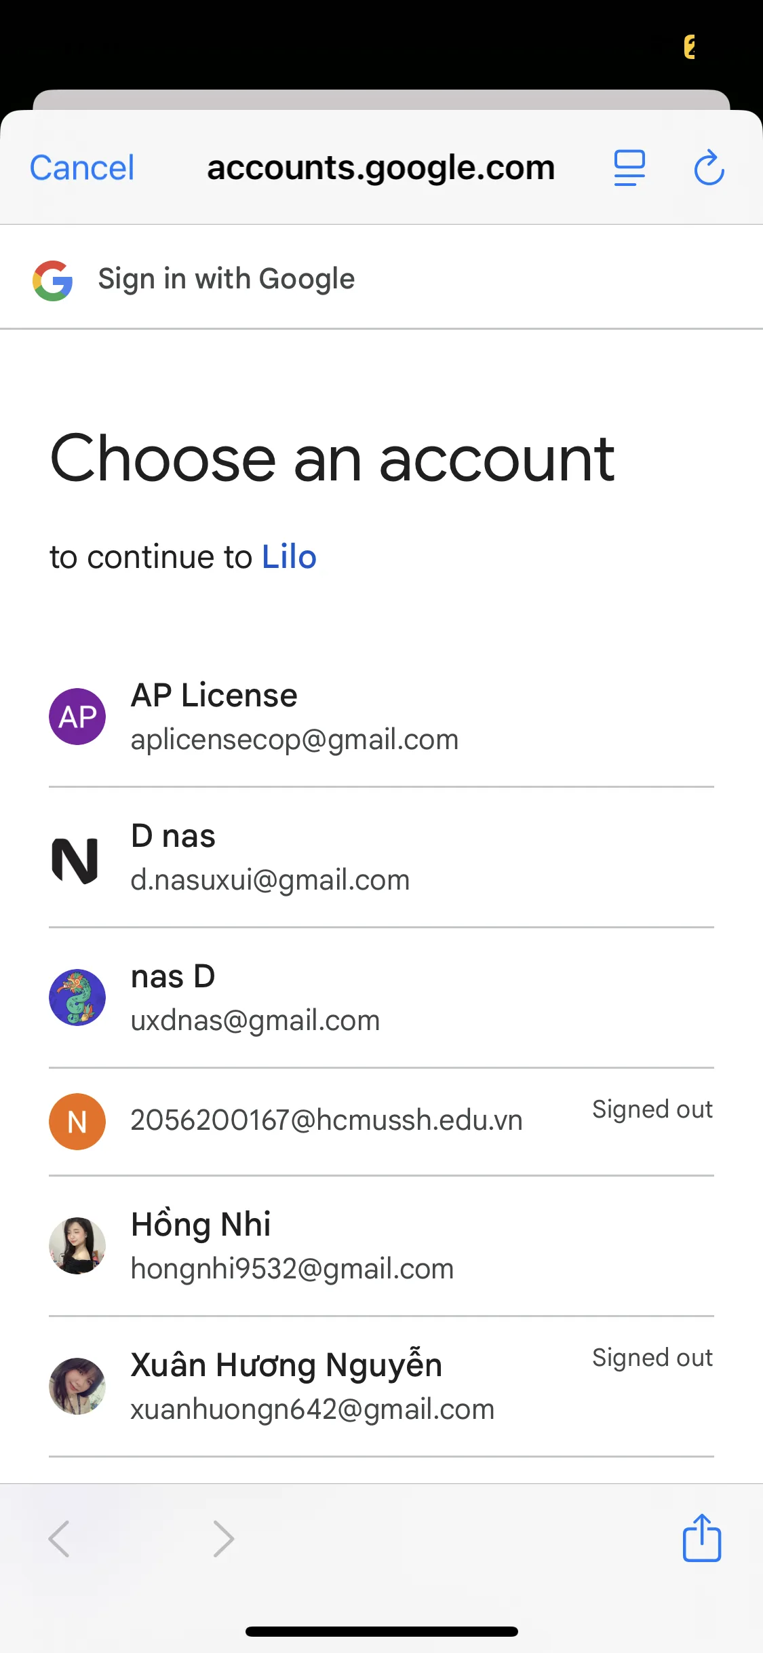The width and height of the screenshot is (763, 1653).
Task: Tap Hồng Nhi's profile photo
Action: coord(77,1246)
